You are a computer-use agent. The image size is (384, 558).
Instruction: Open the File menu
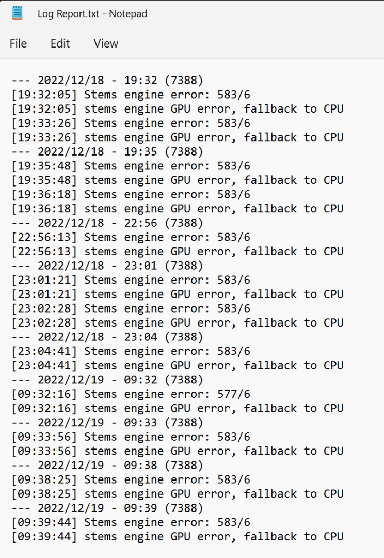click(18, 43)
